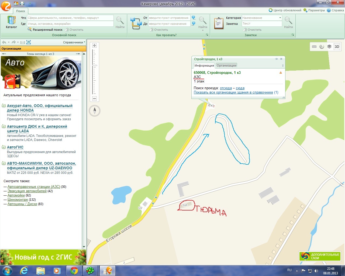Open Аккурат-Авто HONDA dealer link
345x276 pixels.
pyautogui.click(x=40, y=108)
